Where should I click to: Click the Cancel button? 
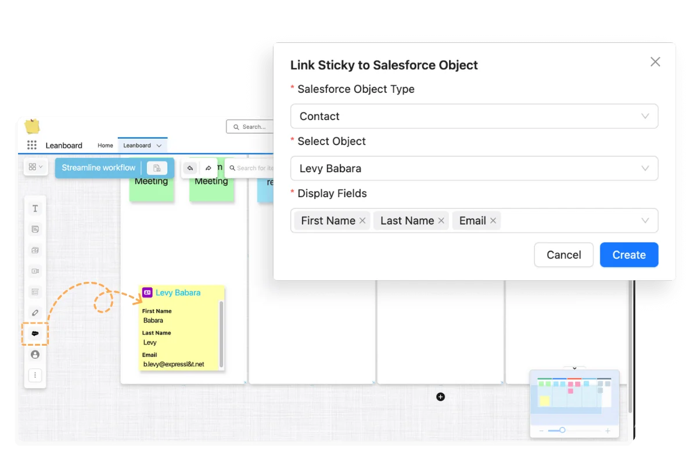[x=563, y=255]
